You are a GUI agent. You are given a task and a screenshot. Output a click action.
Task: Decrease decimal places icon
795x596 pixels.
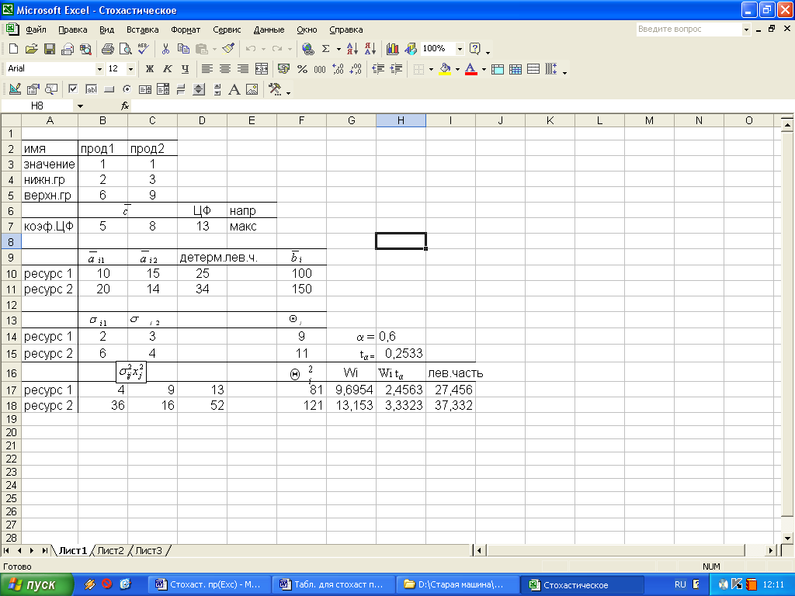[x=356, y=69]
